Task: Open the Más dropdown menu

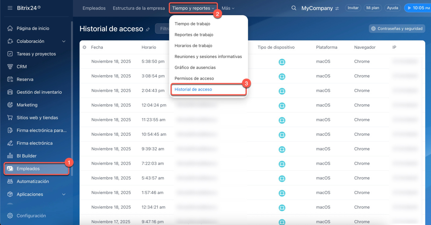Action: tap(228, 8)
